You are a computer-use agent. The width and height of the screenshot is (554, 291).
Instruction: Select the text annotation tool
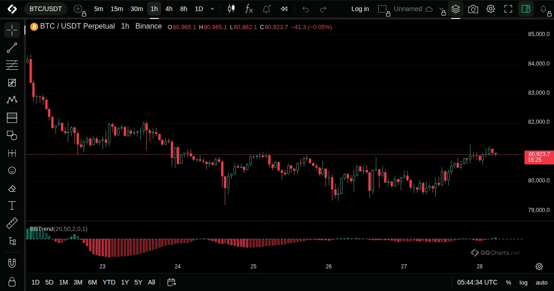[12, 206]
